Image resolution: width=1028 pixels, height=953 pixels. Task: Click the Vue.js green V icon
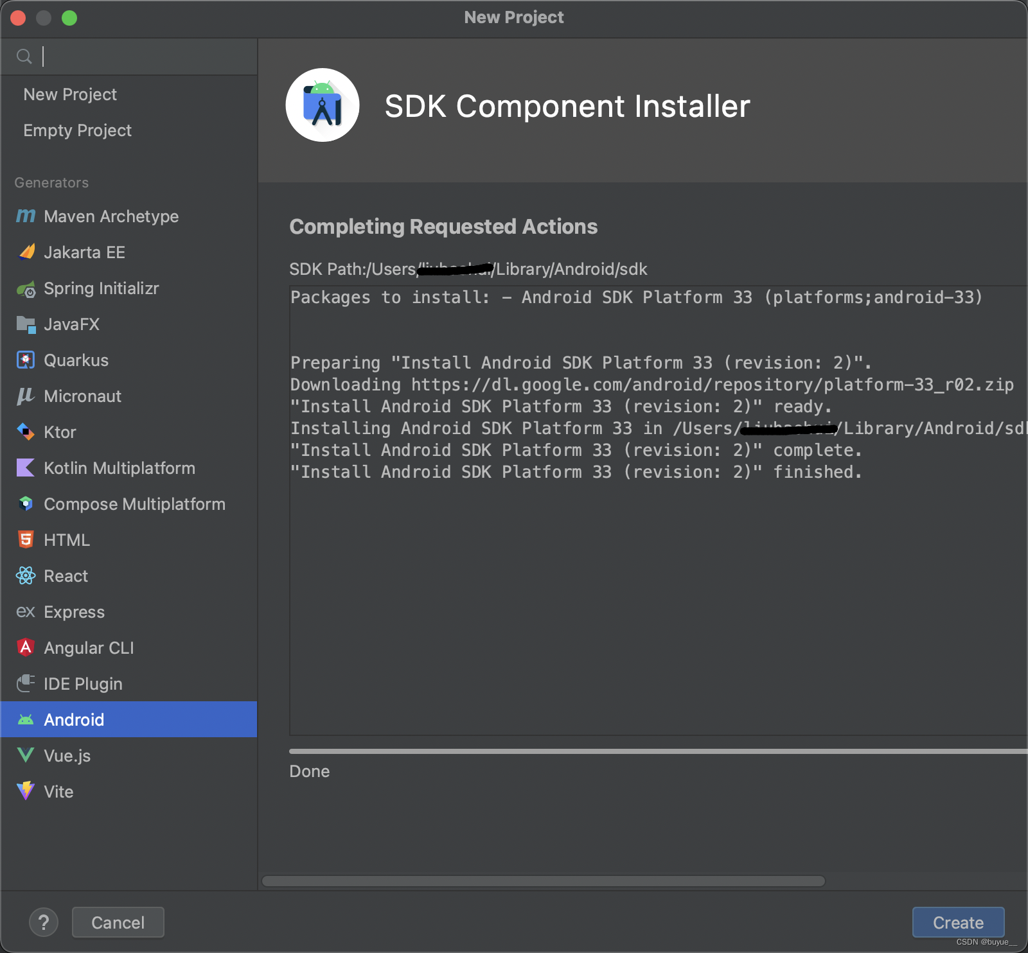(x=26, y=755)
